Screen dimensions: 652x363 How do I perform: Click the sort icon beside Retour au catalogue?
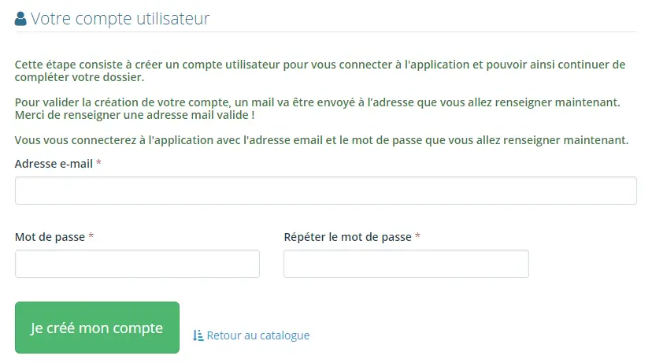[198, 335]
